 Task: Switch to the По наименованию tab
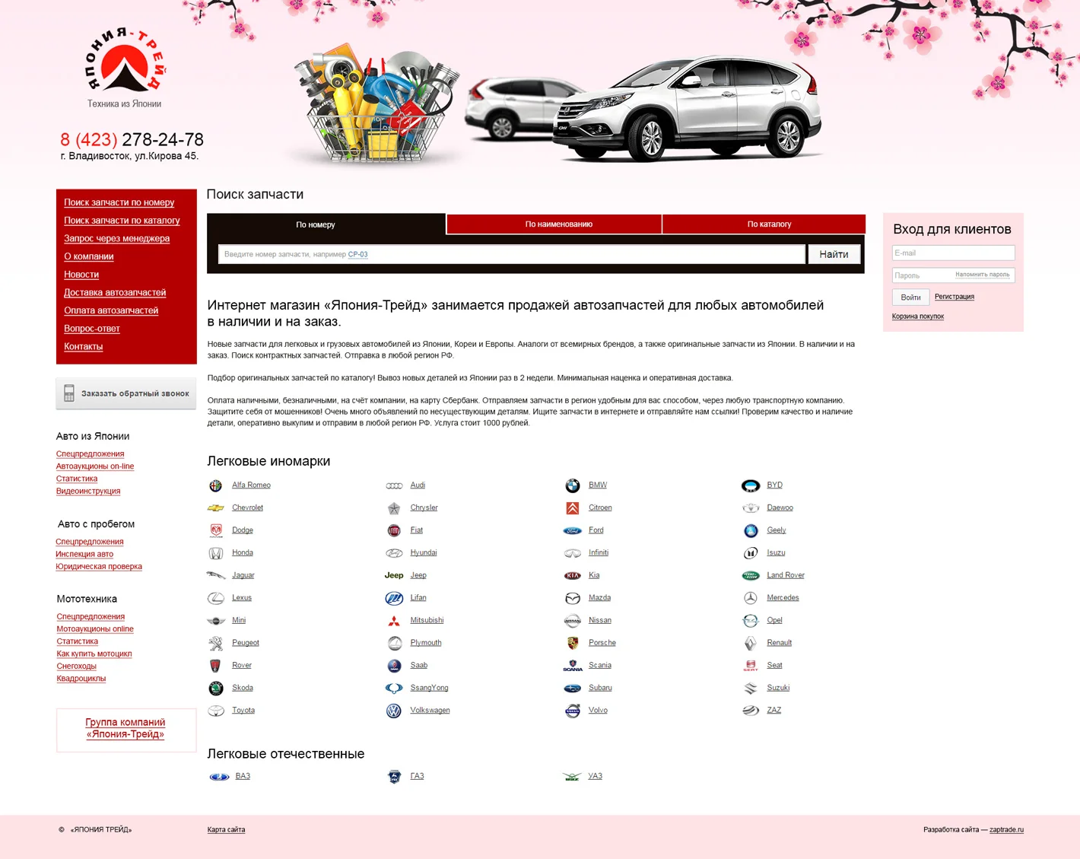click(554, 224)
